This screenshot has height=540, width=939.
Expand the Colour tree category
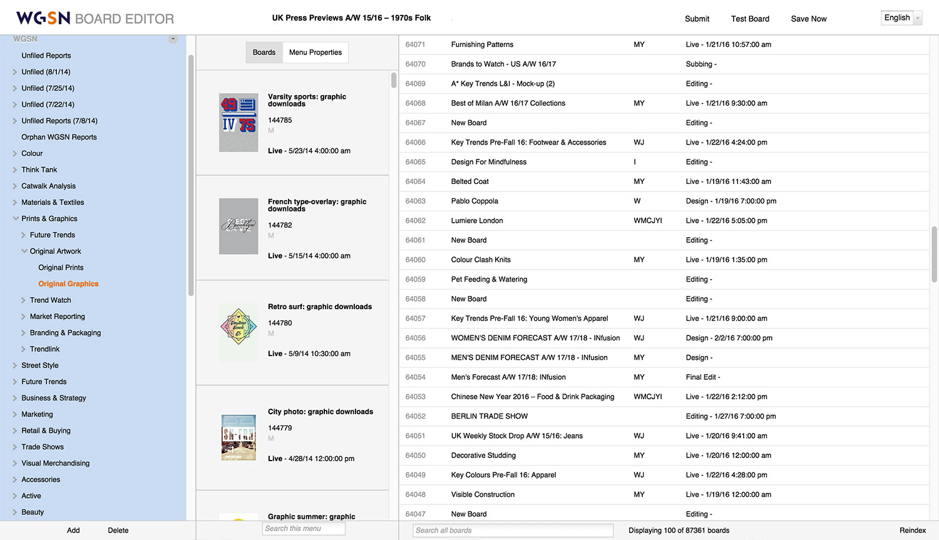point(15,153)
